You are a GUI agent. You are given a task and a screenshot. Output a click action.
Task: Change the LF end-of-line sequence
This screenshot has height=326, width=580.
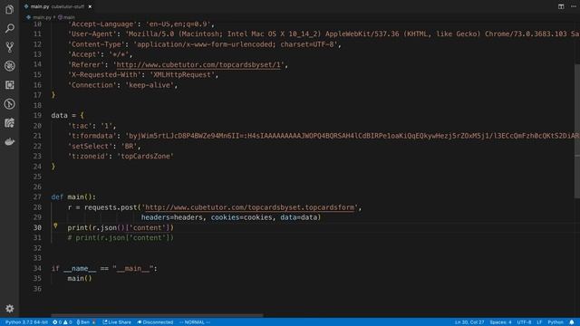(x=539, y=322)
